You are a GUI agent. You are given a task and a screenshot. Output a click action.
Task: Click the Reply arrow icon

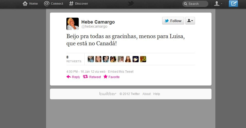(68, 77)
